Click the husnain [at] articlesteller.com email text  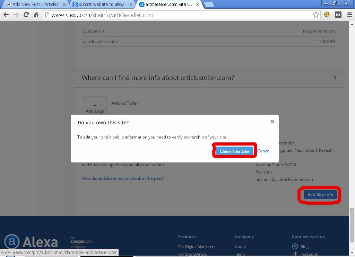pyautogui.click(x=284, y=179)
